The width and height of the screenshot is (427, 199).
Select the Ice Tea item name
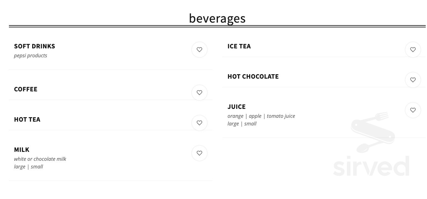click(x=239, y=46)
